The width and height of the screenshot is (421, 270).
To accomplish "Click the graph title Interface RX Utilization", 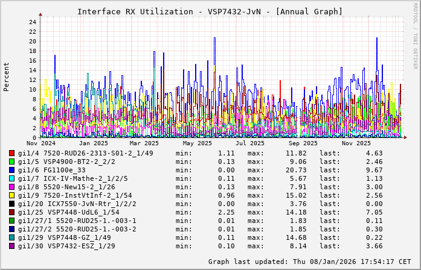I will point(210,11).
